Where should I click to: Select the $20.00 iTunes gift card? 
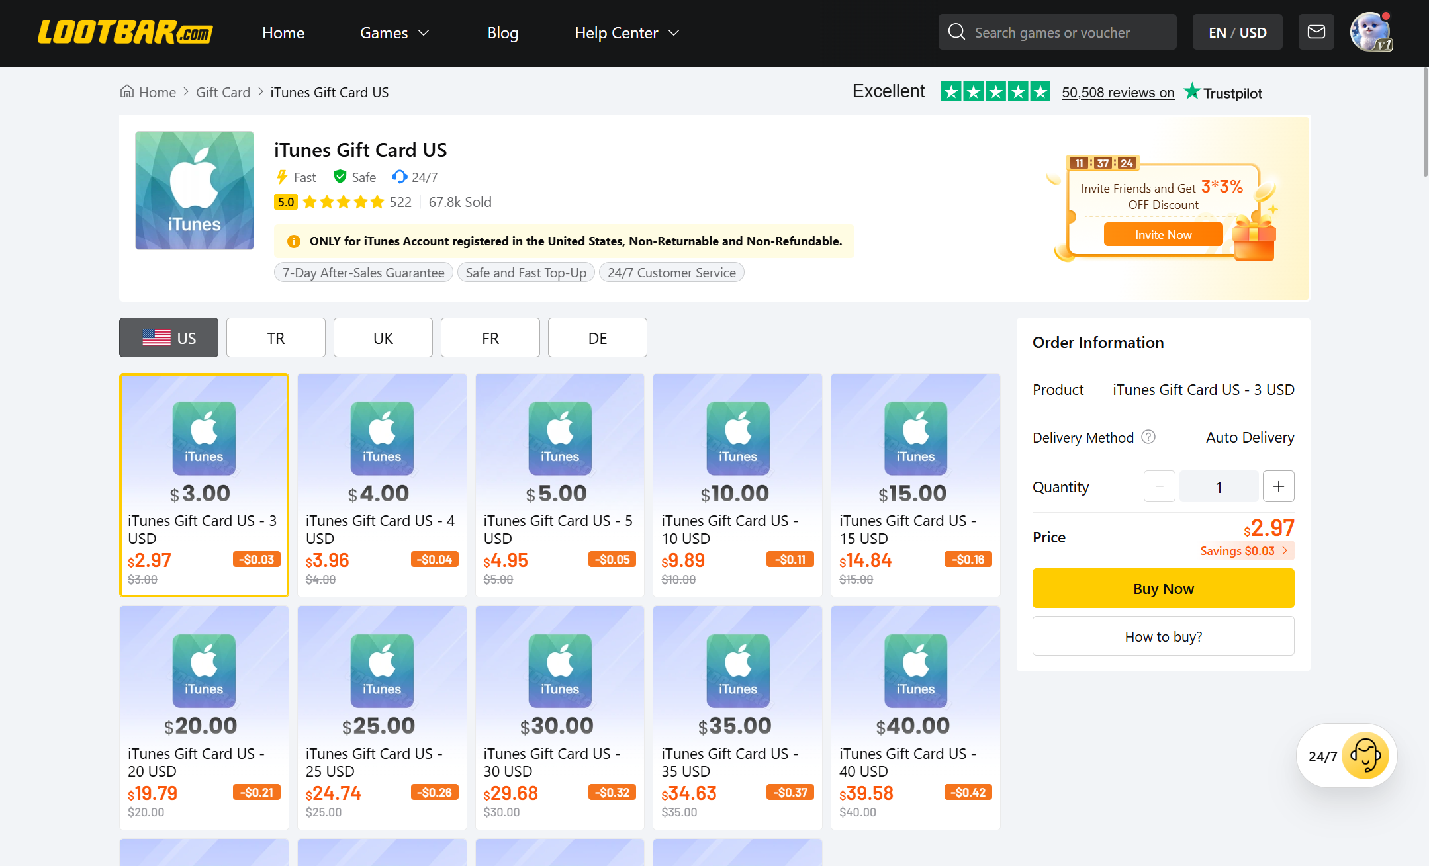pyautogui.click(x=204, y=718)
